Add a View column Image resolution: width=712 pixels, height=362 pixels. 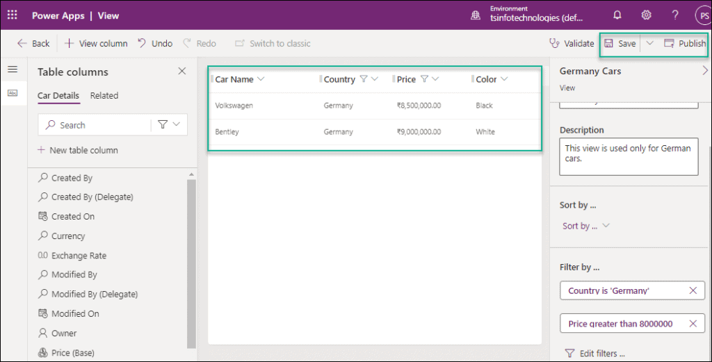coord(96,44)
